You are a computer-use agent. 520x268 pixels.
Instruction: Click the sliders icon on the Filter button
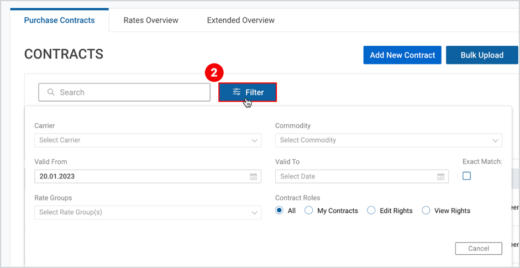click(x=237, y=92)
